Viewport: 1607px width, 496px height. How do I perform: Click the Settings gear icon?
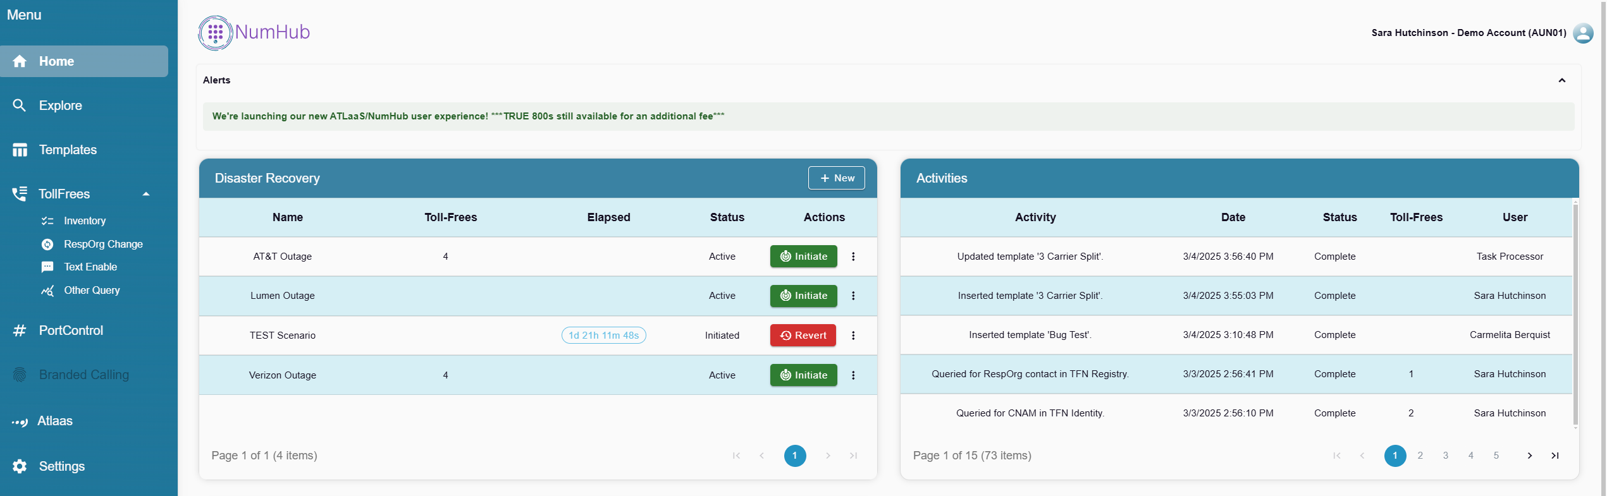(x=20, y=466)
